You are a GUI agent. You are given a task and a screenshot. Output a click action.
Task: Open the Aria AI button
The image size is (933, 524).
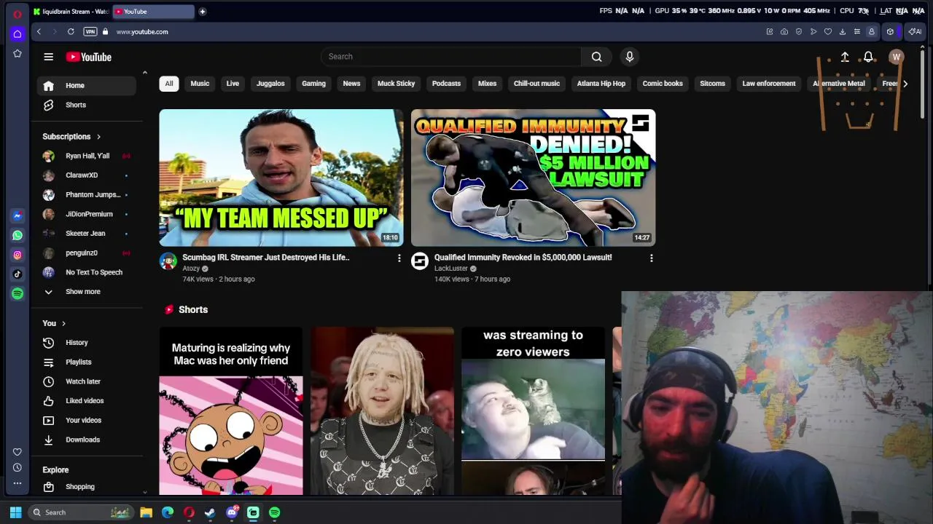tap(915, 31)
